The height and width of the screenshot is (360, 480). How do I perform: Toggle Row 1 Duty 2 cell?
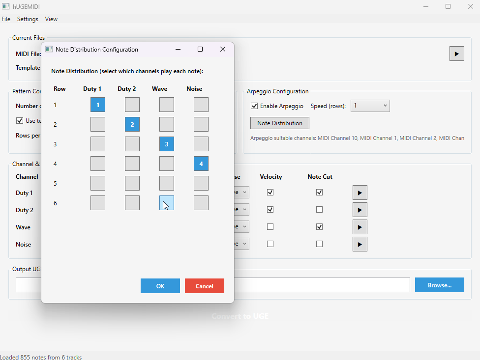pos(132,105)
